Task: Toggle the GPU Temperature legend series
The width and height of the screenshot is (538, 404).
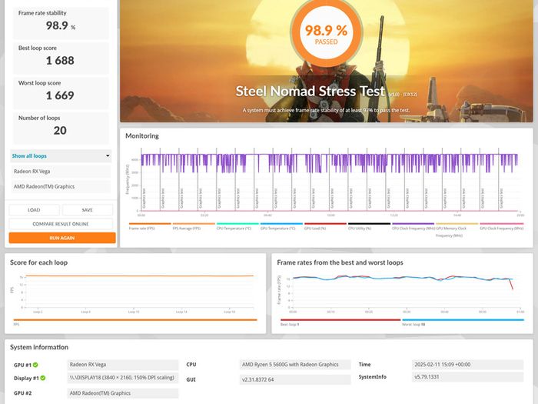Action: click(281, 226)
